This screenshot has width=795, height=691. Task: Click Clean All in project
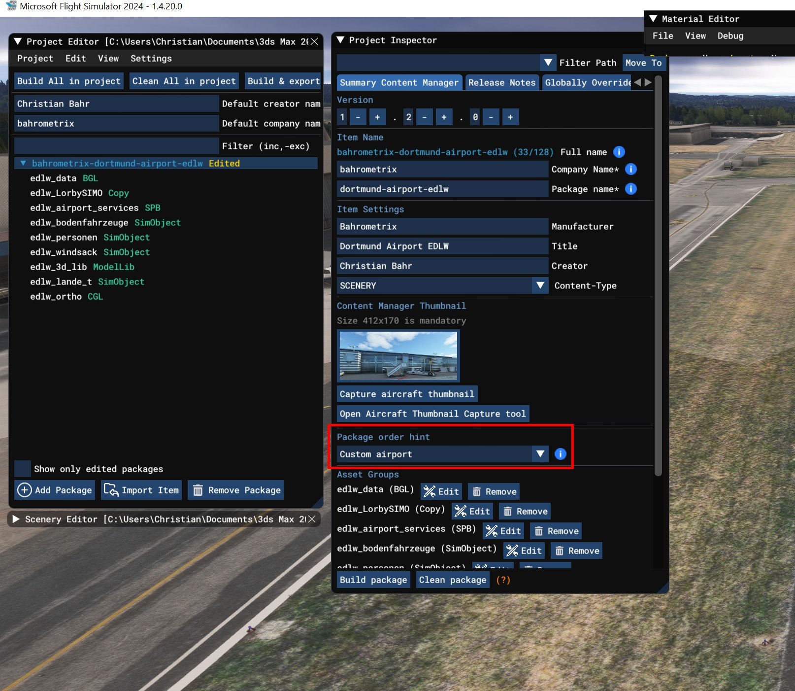pos(184,81)
